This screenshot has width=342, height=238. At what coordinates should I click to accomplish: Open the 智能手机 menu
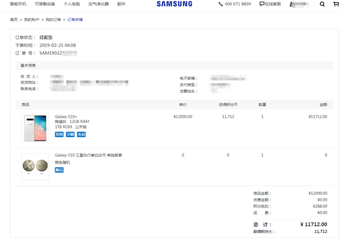(18, 4)
